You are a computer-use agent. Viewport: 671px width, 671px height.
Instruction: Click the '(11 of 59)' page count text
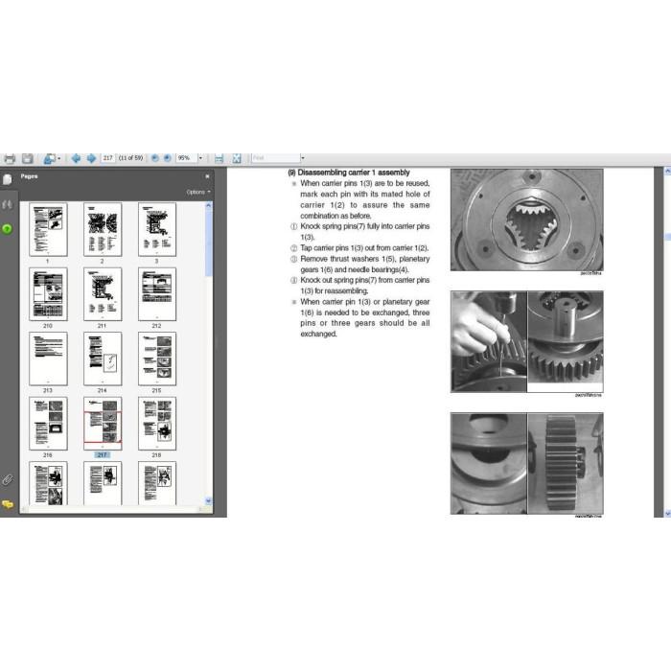click(130, 158)
